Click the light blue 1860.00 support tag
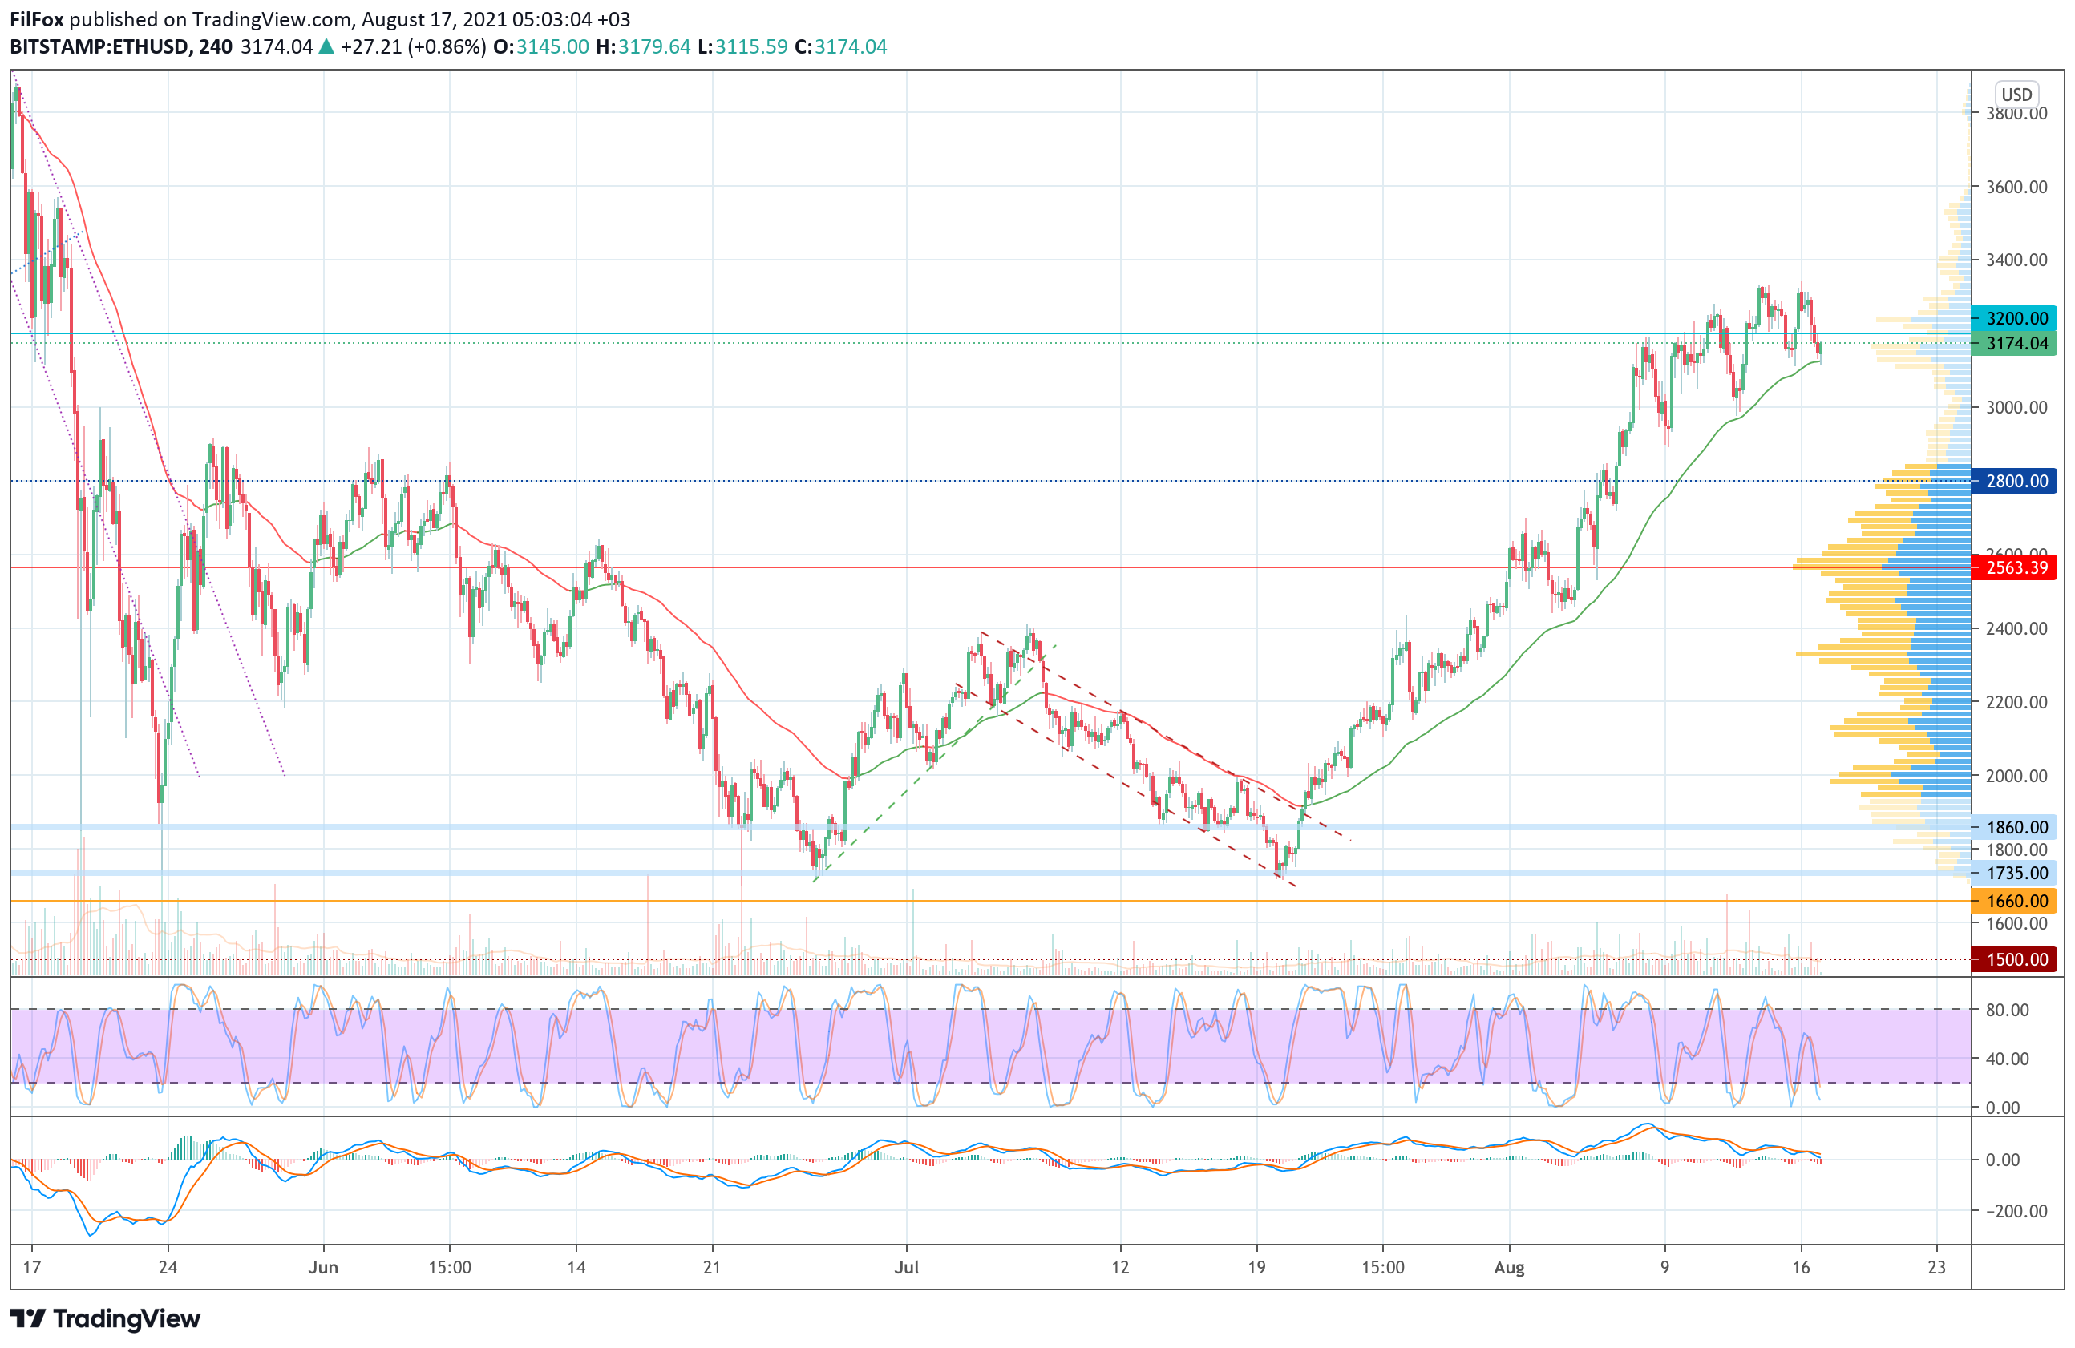 [x=2015, y=827]
